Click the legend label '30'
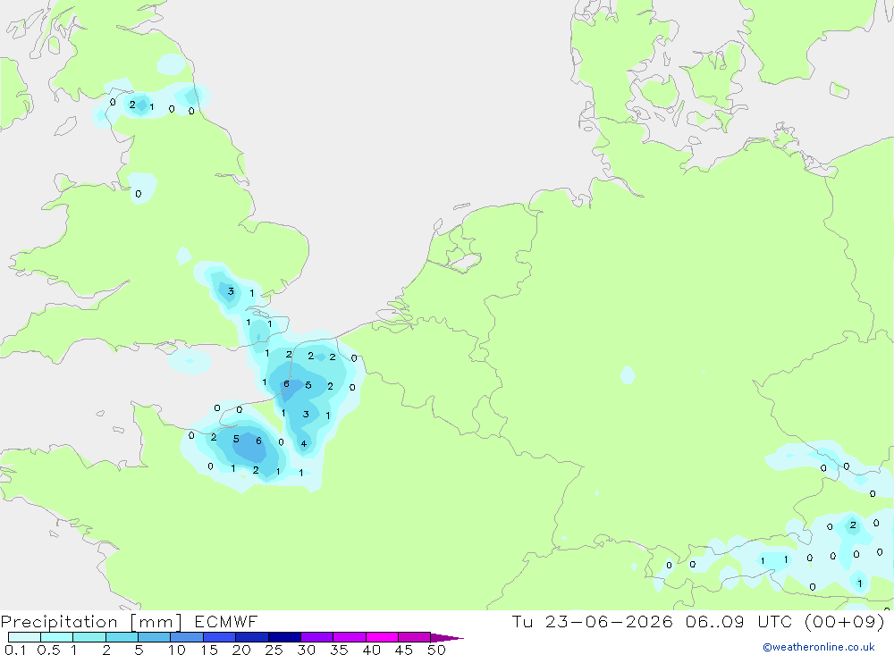The height and width of the screenshot is (655, 894). point(306,650)
